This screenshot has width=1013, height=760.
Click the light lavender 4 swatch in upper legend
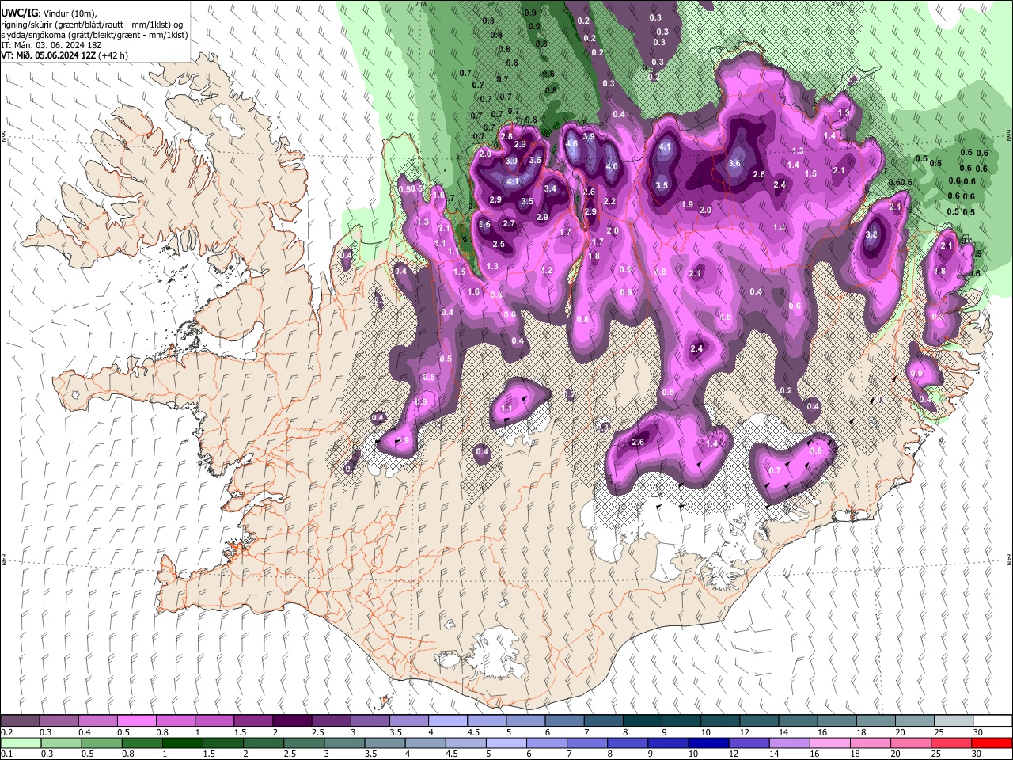(x=446, y=721)
